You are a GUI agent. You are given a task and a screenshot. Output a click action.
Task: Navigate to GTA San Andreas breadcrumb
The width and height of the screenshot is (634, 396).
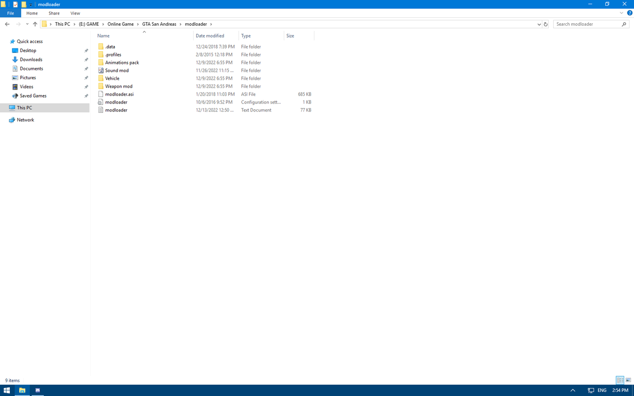[x=159, y=24]
